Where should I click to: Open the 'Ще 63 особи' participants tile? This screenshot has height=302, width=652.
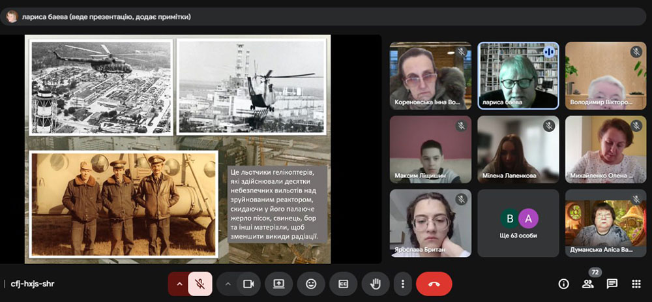click(x=518, y=223)
